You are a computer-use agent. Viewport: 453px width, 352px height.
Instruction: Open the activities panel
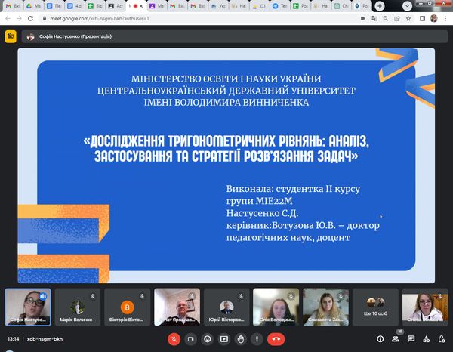(x=427, y=339)
